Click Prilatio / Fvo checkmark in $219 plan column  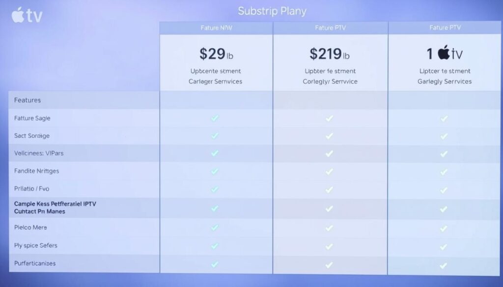tap(329, 189)
